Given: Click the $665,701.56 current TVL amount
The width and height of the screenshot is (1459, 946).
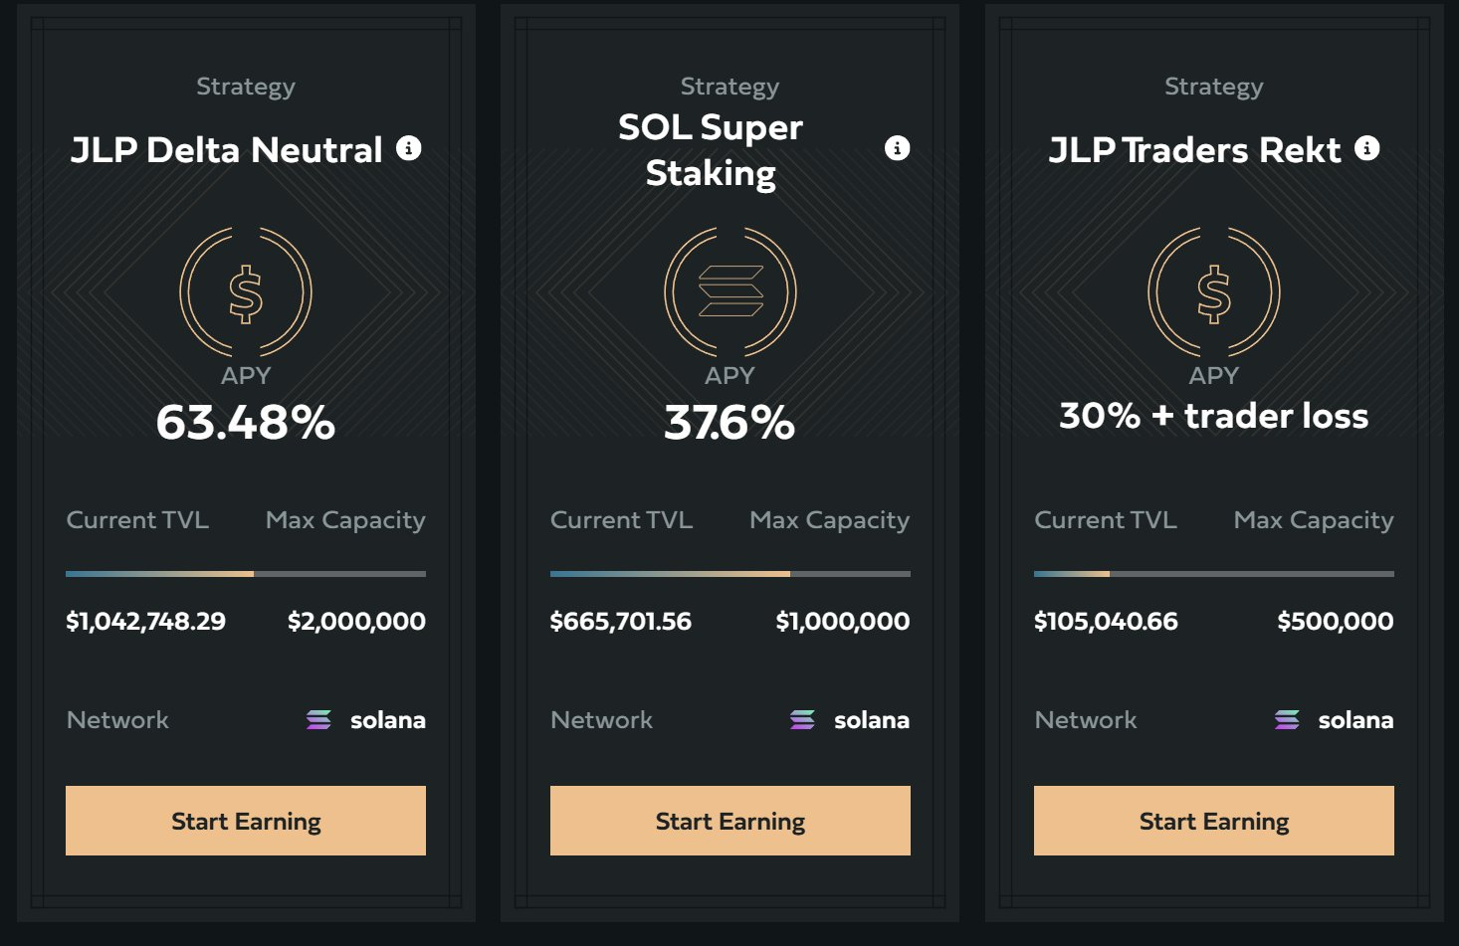Looking at the screenshot, I should pyautogui.click(x=621, y=622).
